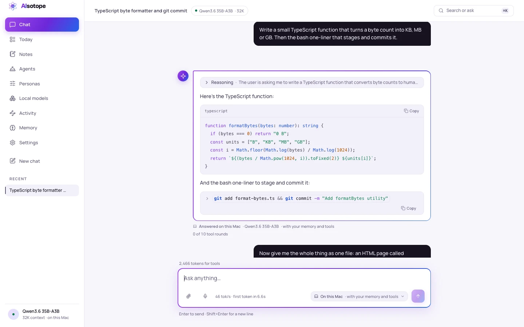524x327 pixels.
Task: Select recent chat TypeScript byte formatter
Action: (x=42, y=190)
